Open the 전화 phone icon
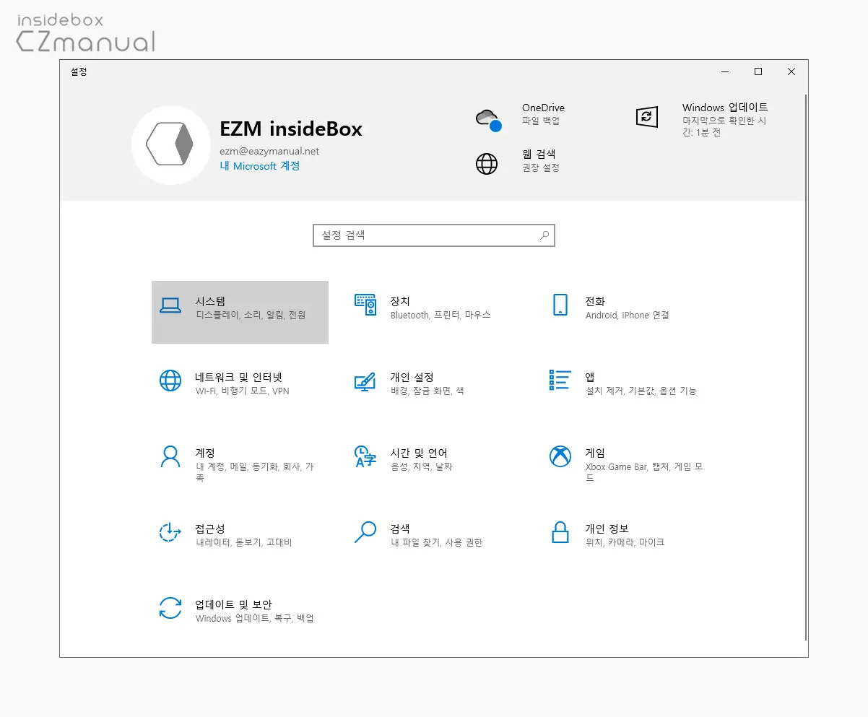Viewport: 868px width, 717px height. coord(560,305)
